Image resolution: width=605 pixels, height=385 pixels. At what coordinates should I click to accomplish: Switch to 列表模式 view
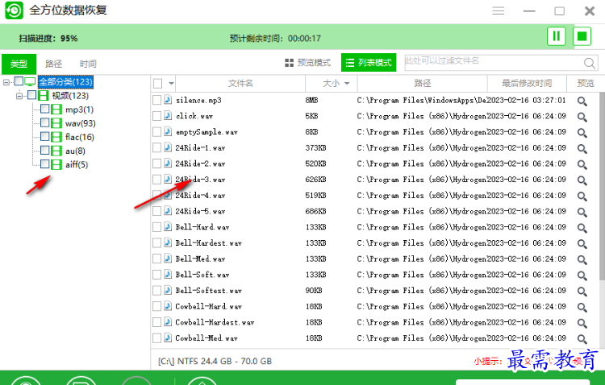pyautogui.click(x=369, y=63)
